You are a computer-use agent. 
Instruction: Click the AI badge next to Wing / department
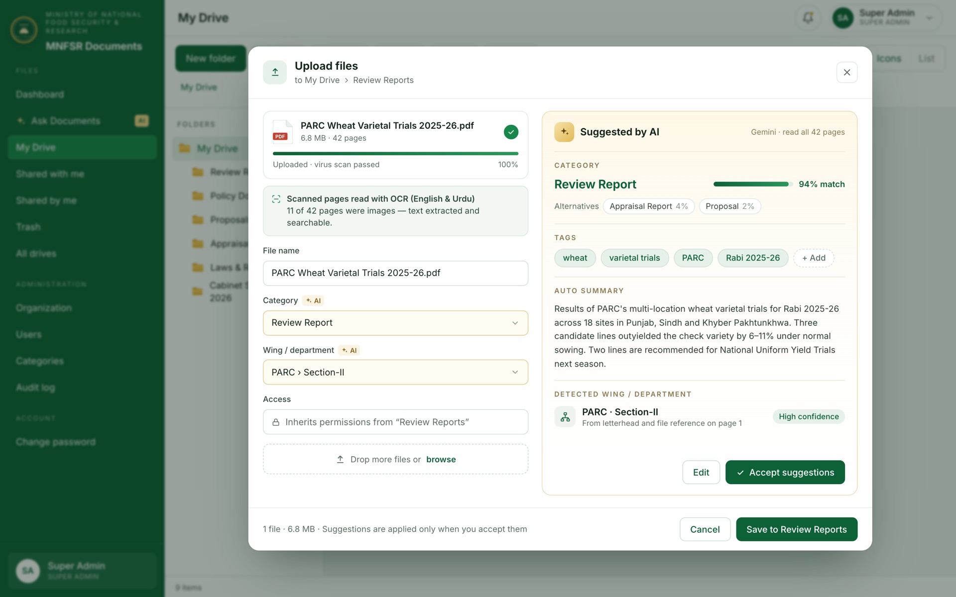tap(349, 350)
